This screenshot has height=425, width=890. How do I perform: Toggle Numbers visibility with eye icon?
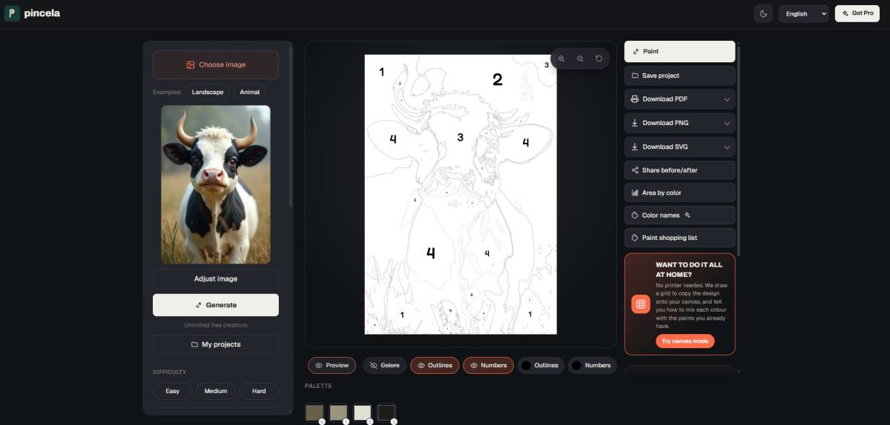click(488, 365)
